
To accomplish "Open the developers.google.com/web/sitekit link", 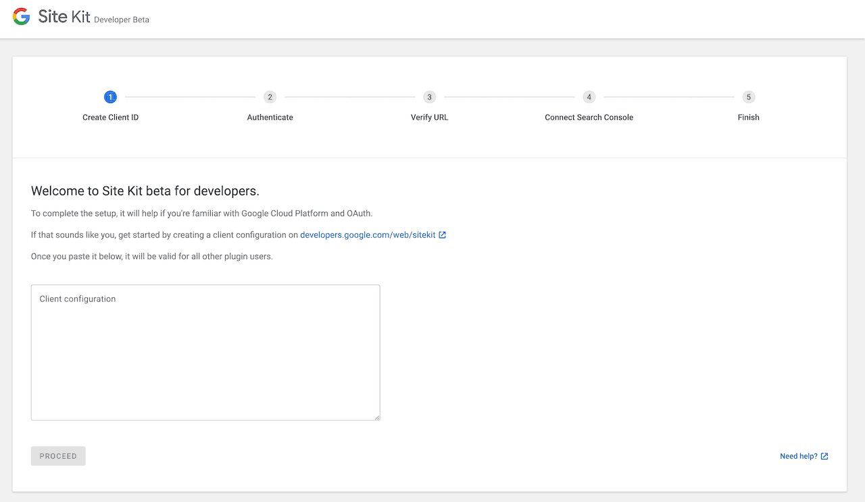I will tap(368, 235).
